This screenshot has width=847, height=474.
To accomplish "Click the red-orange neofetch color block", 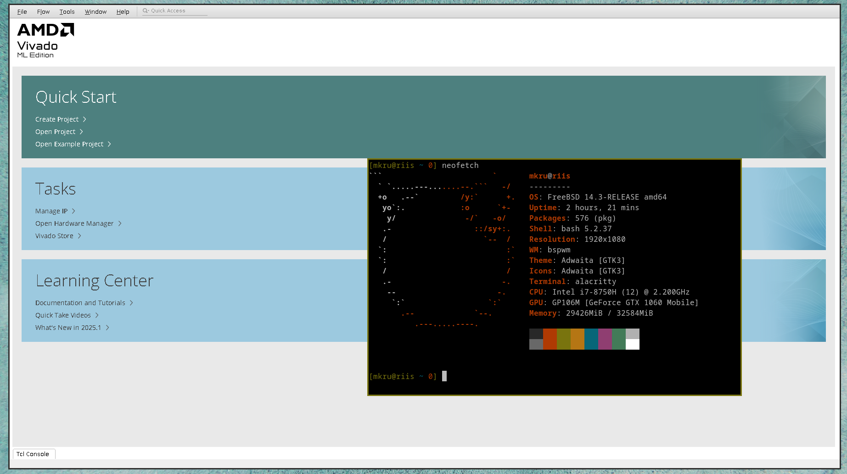I will click(x=550, y=339).
